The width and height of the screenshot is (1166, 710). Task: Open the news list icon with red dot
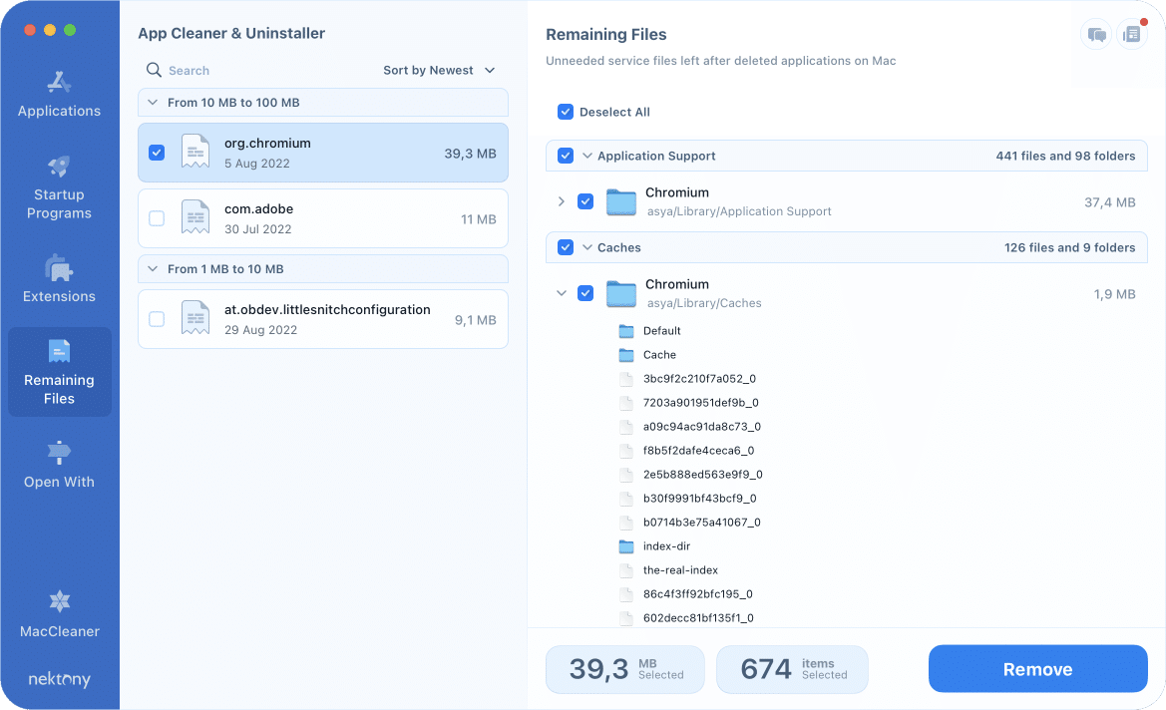click(1132, 34)
